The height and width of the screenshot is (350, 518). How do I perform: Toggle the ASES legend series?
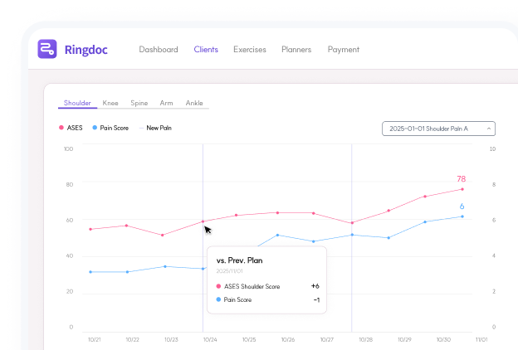tap(71, 128)
